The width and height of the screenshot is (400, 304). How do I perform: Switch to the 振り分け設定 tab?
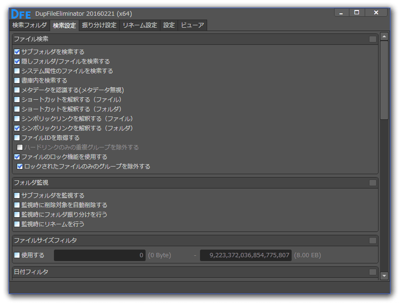pos(99,25)
